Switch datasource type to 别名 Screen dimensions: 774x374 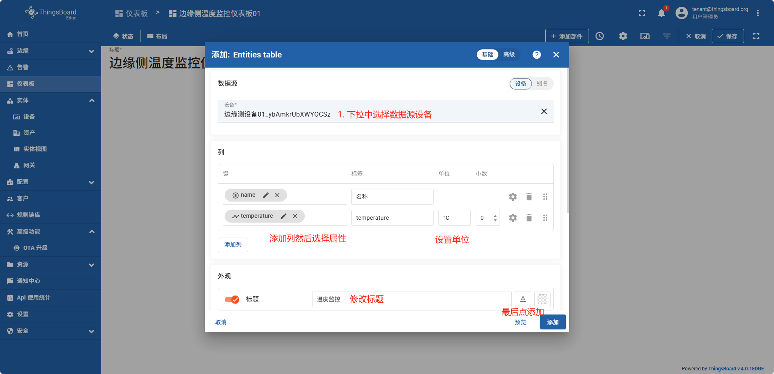[542, 83]
